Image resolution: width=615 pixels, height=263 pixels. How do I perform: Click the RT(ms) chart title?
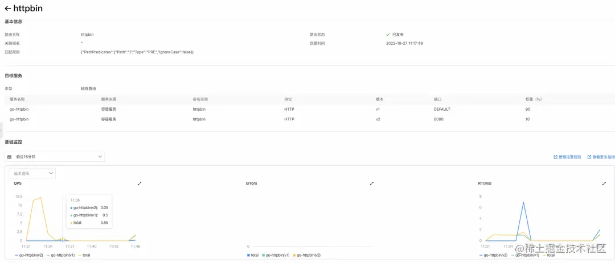[x=485, y=183]
